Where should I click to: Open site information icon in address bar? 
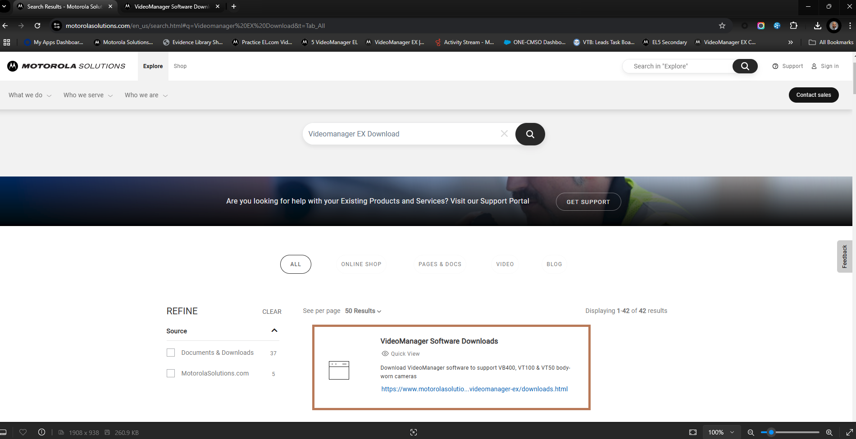click(57, 26)
